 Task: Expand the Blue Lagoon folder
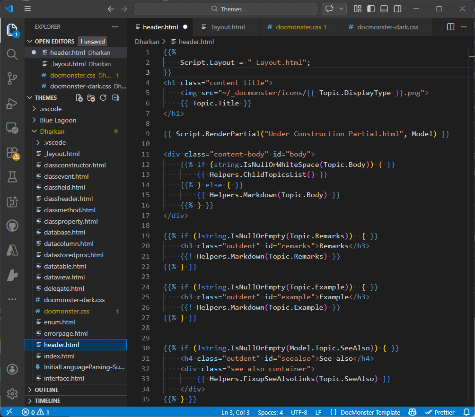pos(34,120)
